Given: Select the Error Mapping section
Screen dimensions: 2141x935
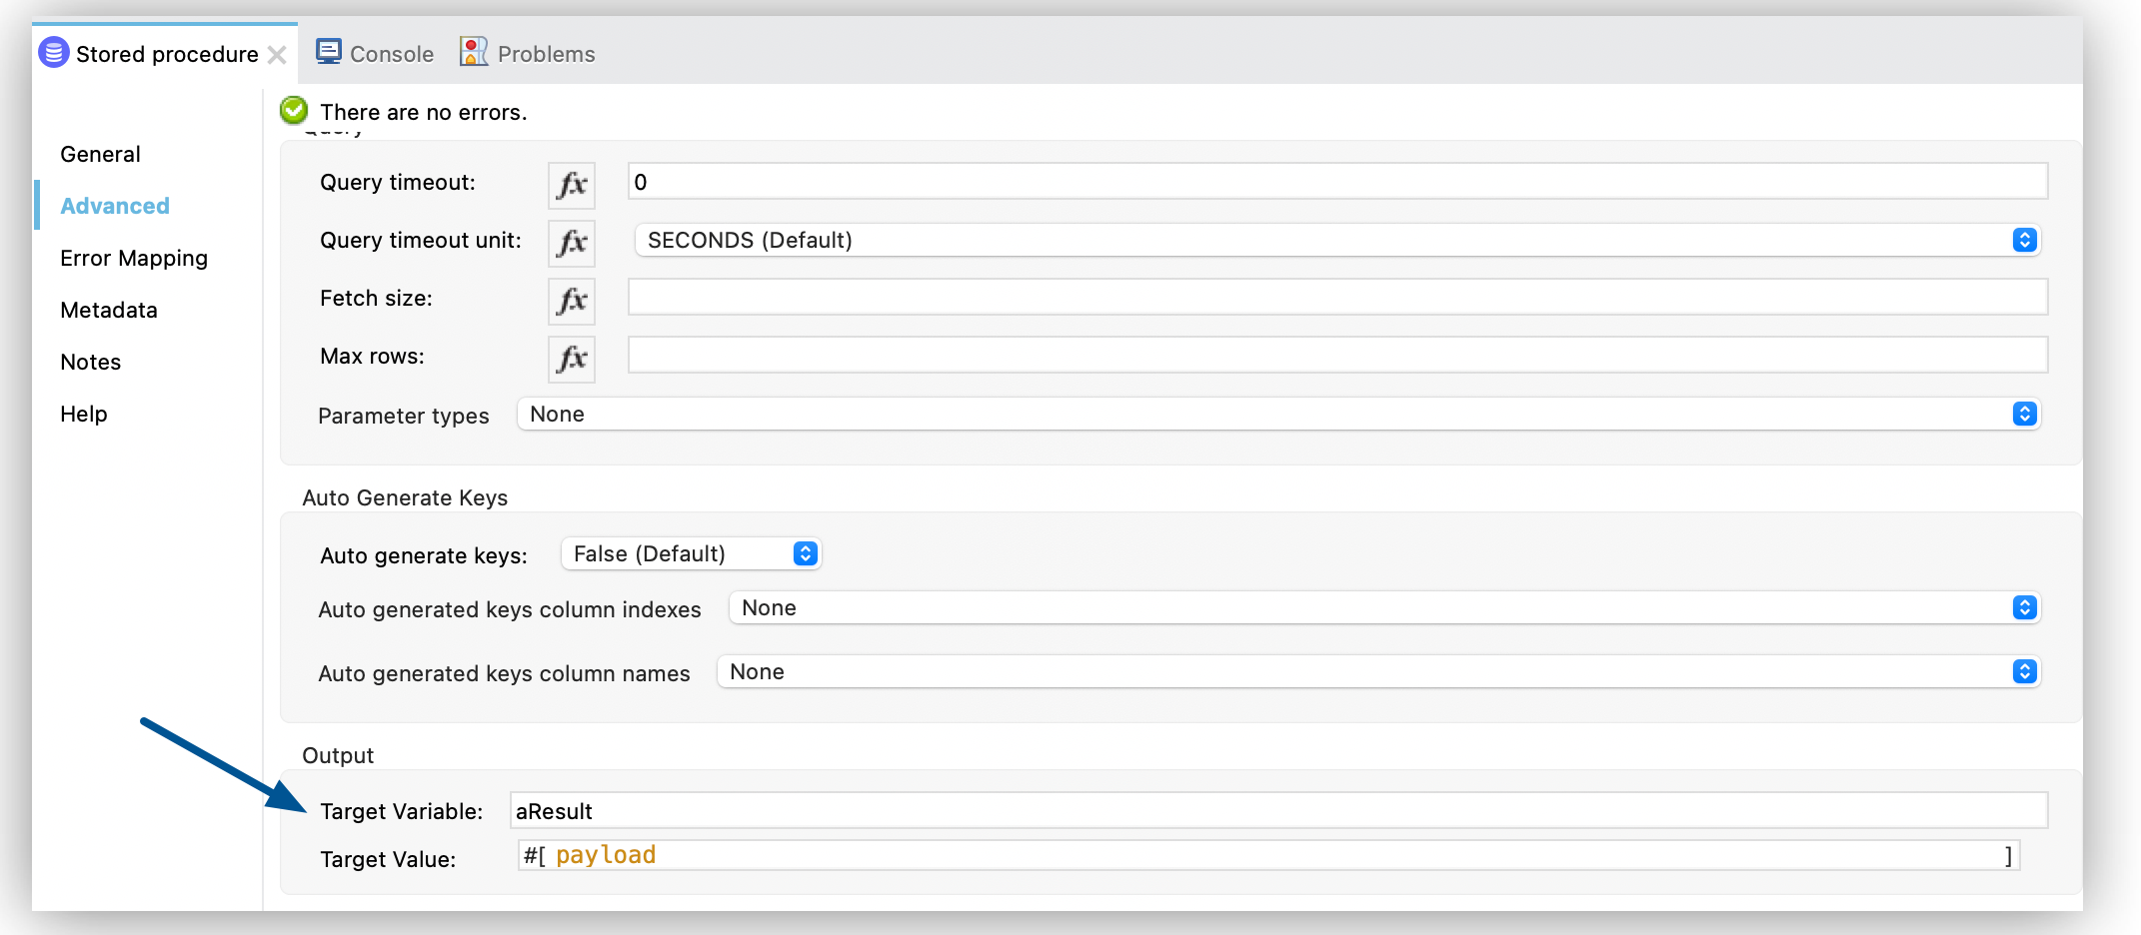Looking at the screenshot, I should (x=133, y=258).
